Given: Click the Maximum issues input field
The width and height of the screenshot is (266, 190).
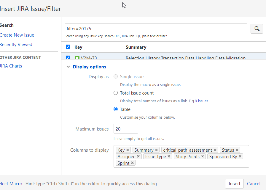Looking at the screenshot, I should click(126, 129).
